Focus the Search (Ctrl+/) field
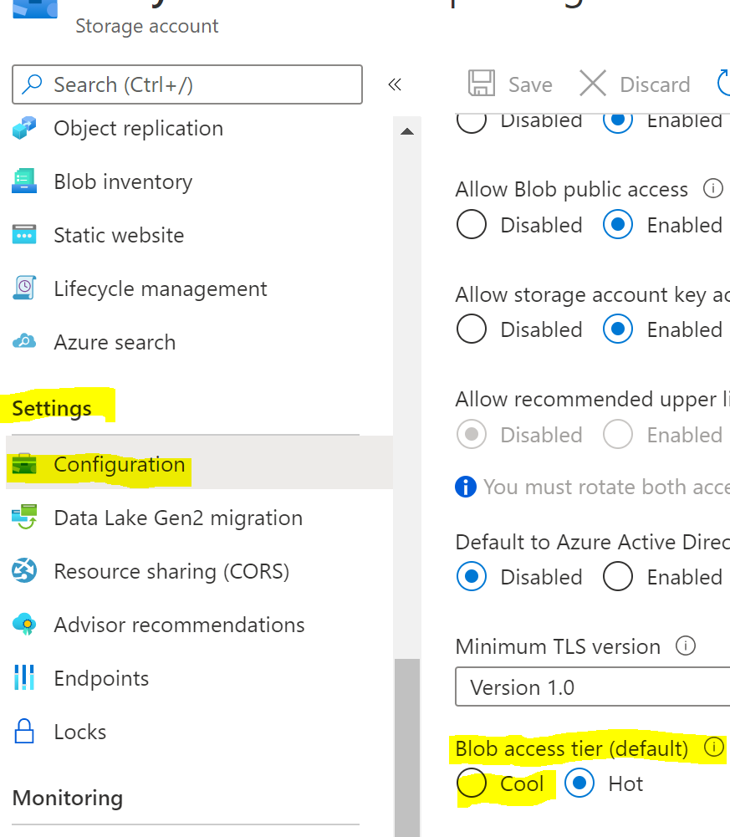The image size is (730, 837). pyautogui.click(x=187, y=84)
